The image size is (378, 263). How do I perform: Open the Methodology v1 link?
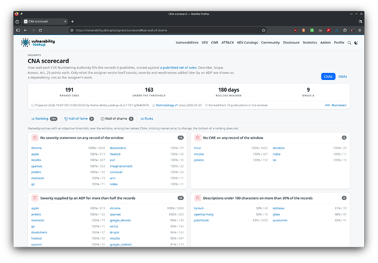pos(167,105)
